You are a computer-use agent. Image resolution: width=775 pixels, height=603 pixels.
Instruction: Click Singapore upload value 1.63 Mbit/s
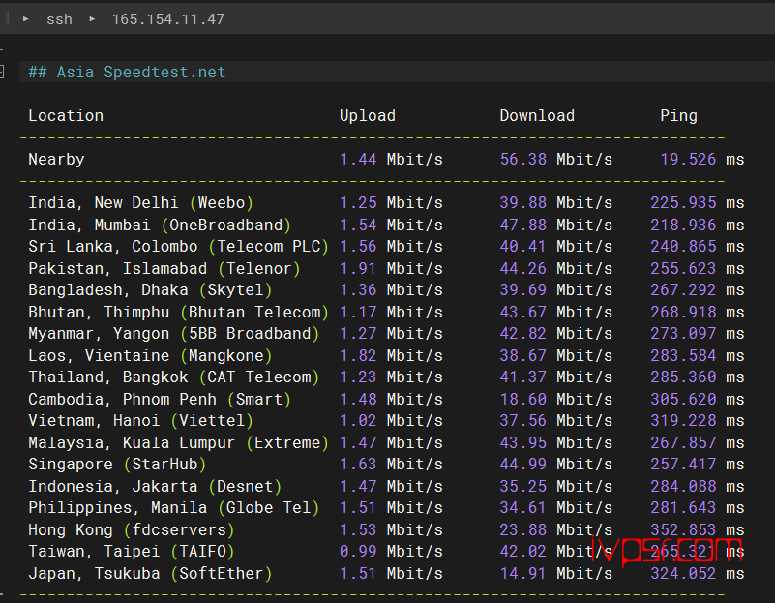[x=391, y=464]
